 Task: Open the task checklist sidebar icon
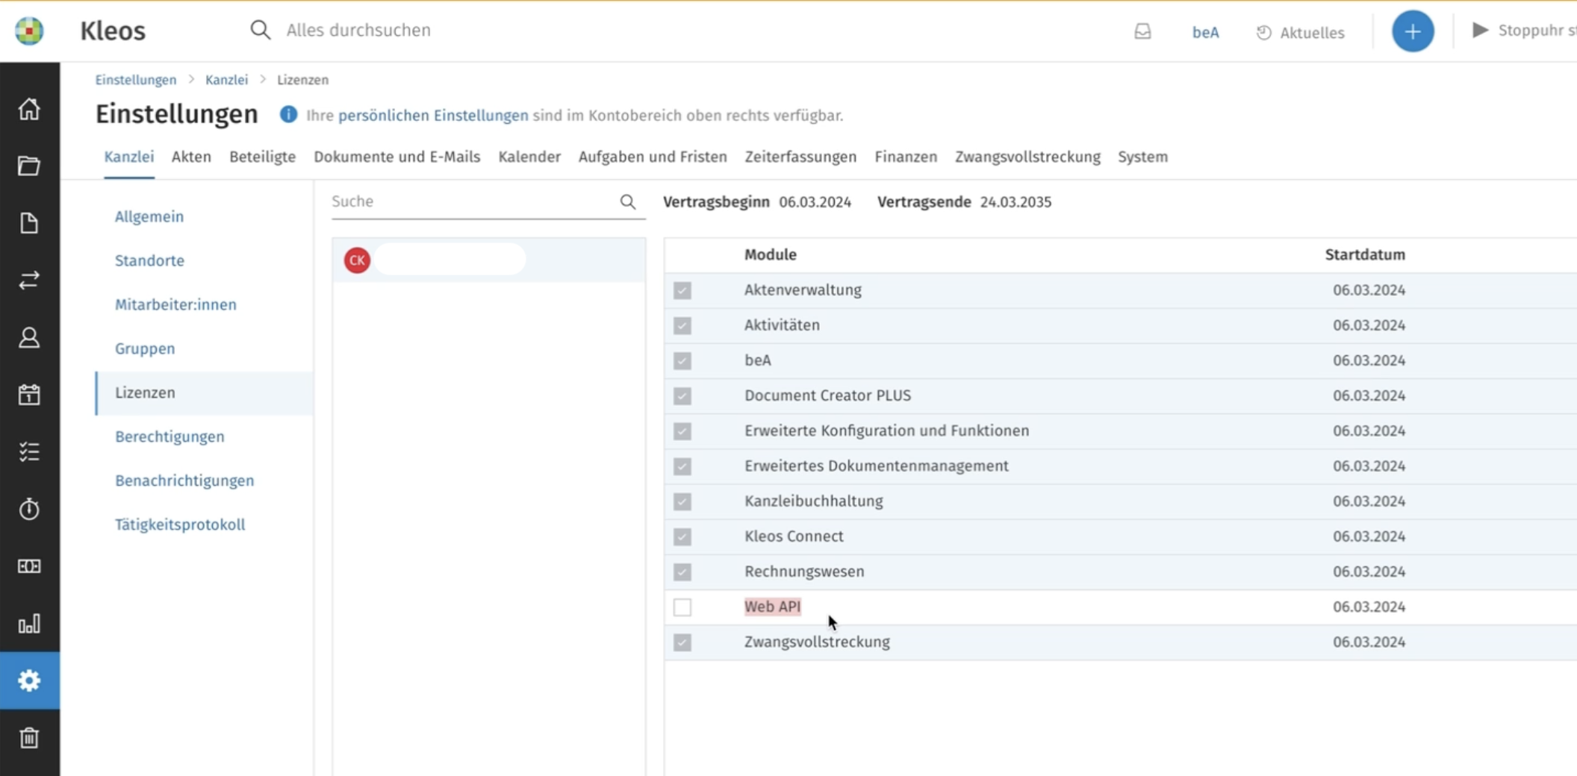(29, 452)
